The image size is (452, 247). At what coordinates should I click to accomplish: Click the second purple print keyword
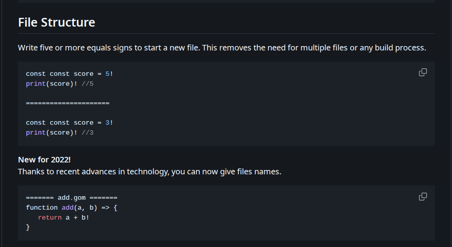click(x=36, y=133)
